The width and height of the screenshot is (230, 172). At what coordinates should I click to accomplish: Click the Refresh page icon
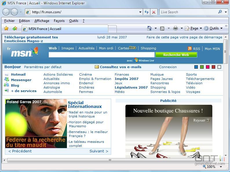147,12
